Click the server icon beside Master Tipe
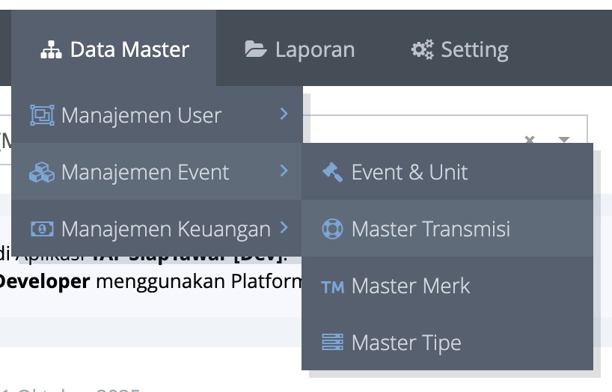Screen dimensions: 612x392 (332, 343)
